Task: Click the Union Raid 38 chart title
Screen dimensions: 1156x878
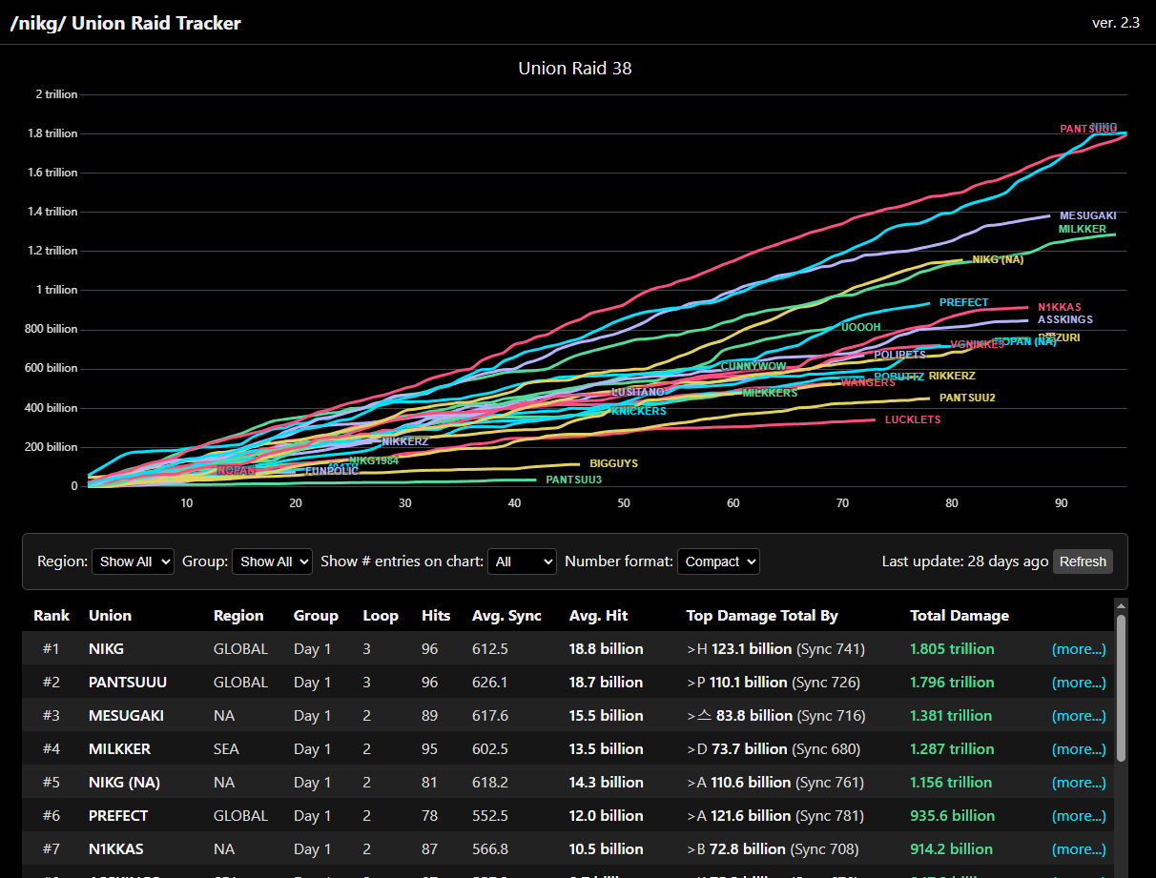Action: tap(575, 69)
